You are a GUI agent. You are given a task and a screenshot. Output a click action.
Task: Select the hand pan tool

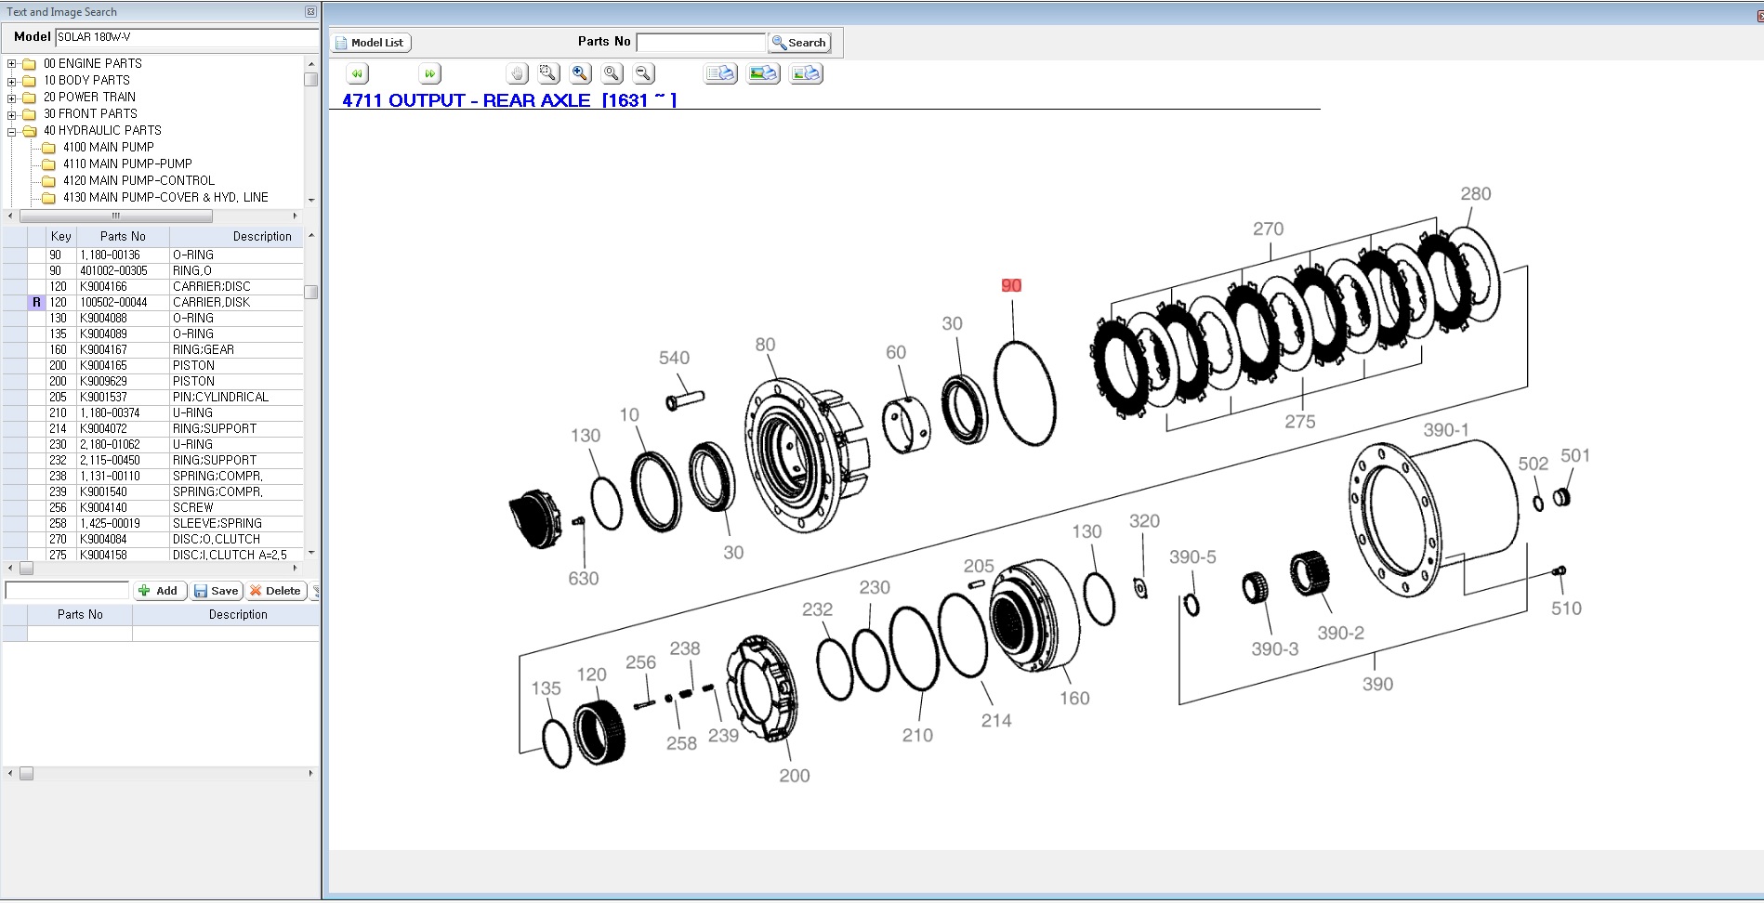point(518,73)
